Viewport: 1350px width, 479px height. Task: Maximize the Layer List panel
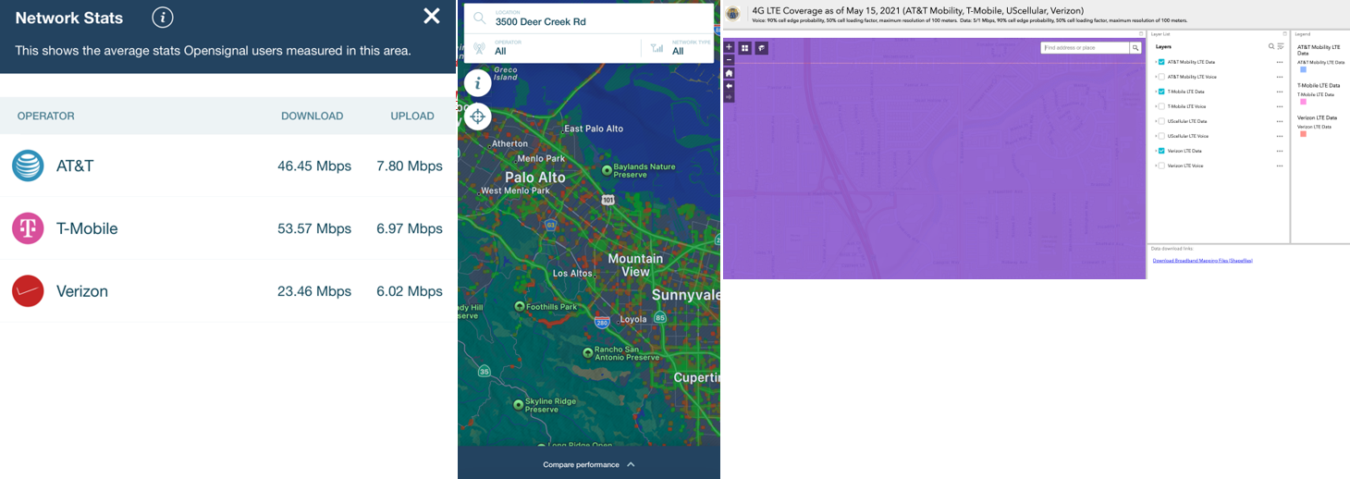tap(1284, 33)
